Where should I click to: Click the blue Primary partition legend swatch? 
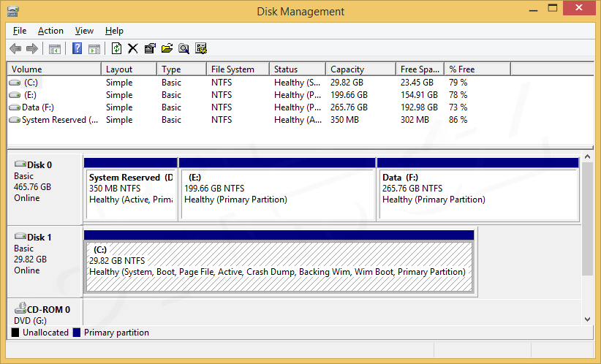pos(77,333)
